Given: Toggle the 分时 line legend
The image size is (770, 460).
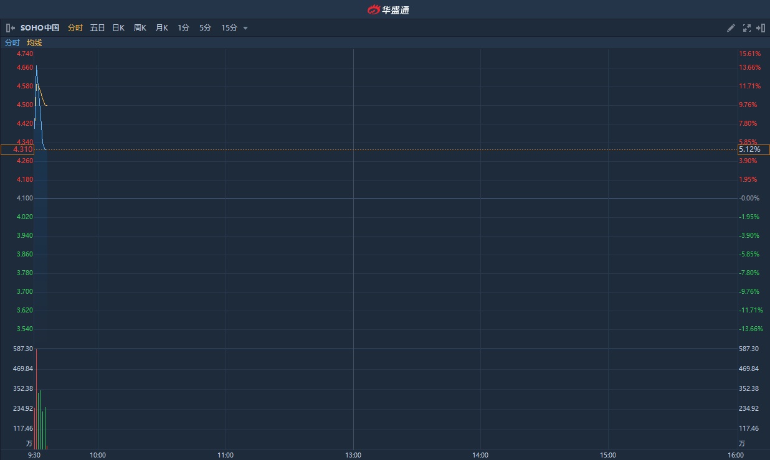Looking at the screenshot, I should tap(12, 43).
